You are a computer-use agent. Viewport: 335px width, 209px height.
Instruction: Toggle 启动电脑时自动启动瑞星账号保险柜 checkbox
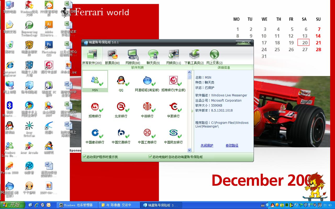click(x=150, y=157)
